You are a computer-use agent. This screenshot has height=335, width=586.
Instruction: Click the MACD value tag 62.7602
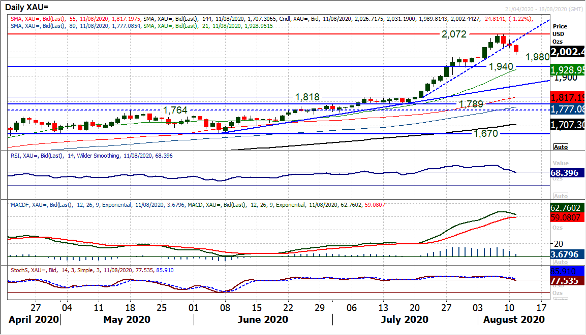click(568, 207)
